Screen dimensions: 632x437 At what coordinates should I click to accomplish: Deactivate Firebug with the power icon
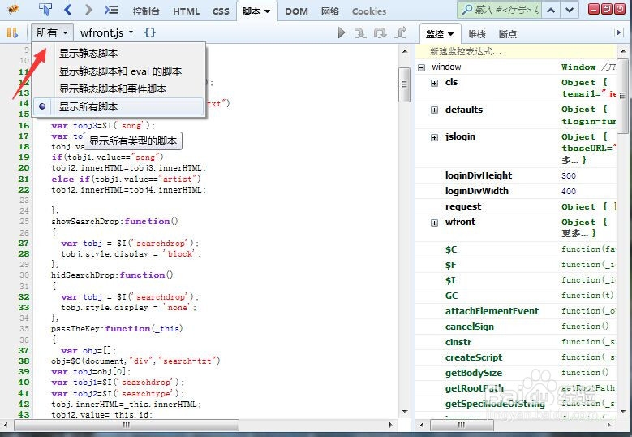[x=620, y=9]
